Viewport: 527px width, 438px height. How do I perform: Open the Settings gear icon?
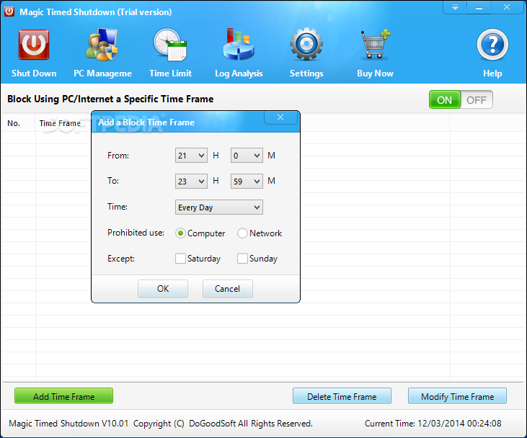tap(306, 44)
